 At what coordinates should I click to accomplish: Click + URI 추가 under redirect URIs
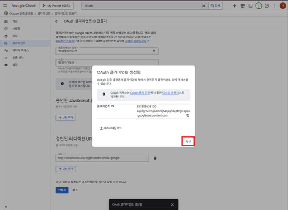point(66,169)
